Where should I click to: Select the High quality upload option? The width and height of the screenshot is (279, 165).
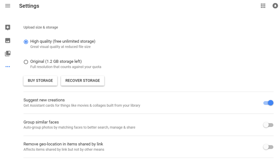(x=26, y=42)
